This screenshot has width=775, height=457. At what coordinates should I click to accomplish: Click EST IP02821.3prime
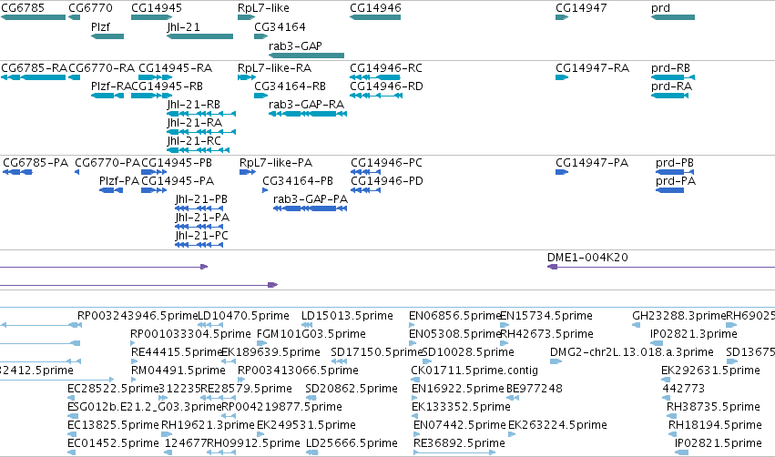tap(657, 343)
